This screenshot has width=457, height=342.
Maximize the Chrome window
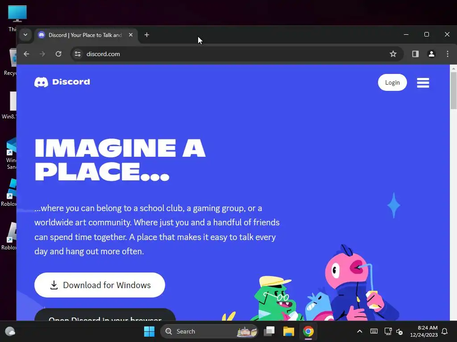click(x=427, y=35)
